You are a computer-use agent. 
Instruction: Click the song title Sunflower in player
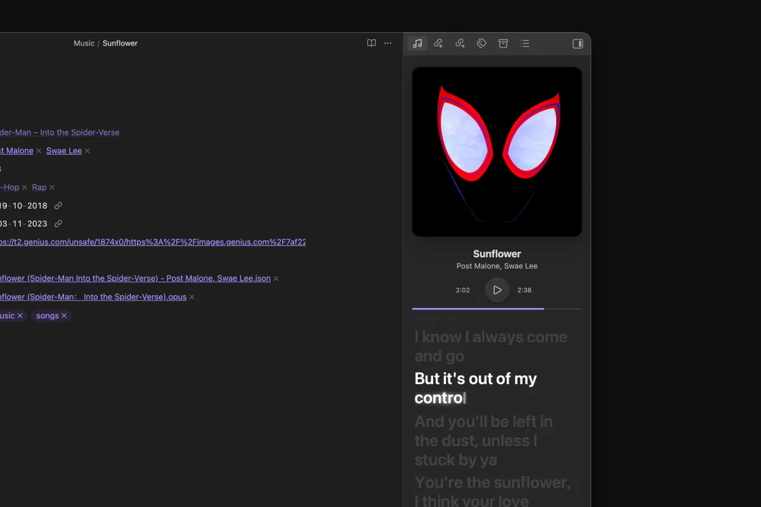(x=497, y=253)
